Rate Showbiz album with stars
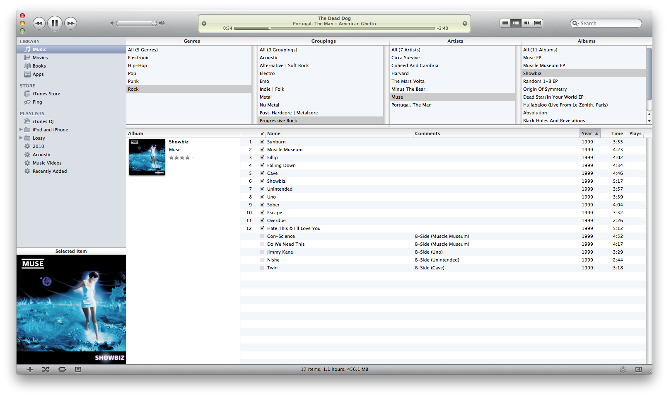The image size is (669, 397). pyautogui.click(x=181, y=157)
